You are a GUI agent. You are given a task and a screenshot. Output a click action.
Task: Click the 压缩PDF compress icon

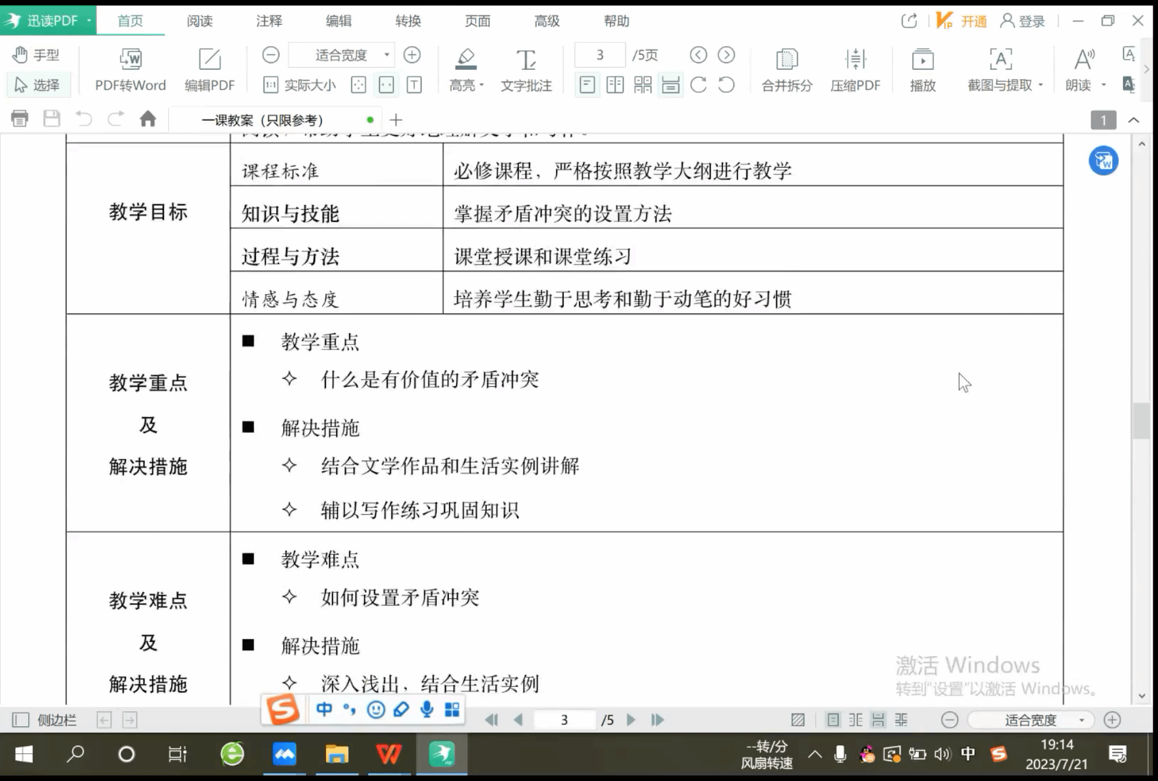tap(855, 60)
